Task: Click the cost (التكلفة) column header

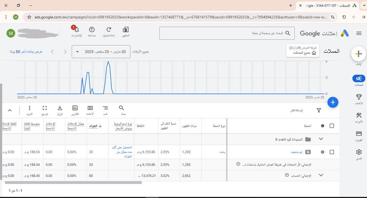Action: click(x=140, y=126)
